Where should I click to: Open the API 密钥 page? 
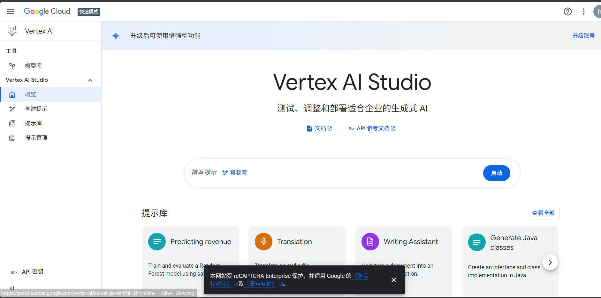coord(32,272)
